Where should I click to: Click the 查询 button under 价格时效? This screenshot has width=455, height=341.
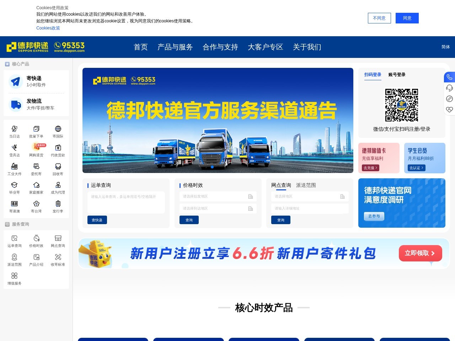189,220
